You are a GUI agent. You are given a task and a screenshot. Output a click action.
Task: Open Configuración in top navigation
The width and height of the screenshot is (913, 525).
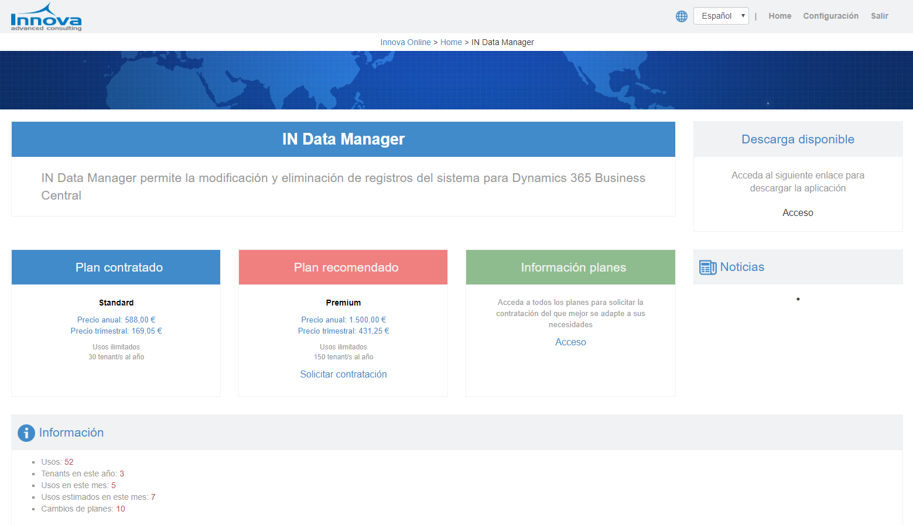pos(830,16)
